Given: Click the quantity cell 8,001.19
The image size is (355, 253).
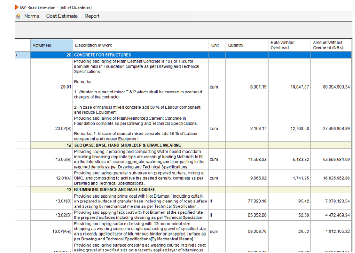Looking at the screenshot, I should coord(258,87).
